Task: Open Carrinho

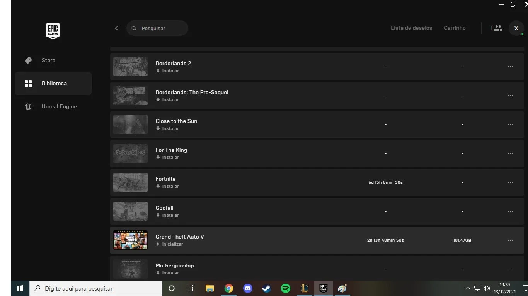Action: point(455,28)
